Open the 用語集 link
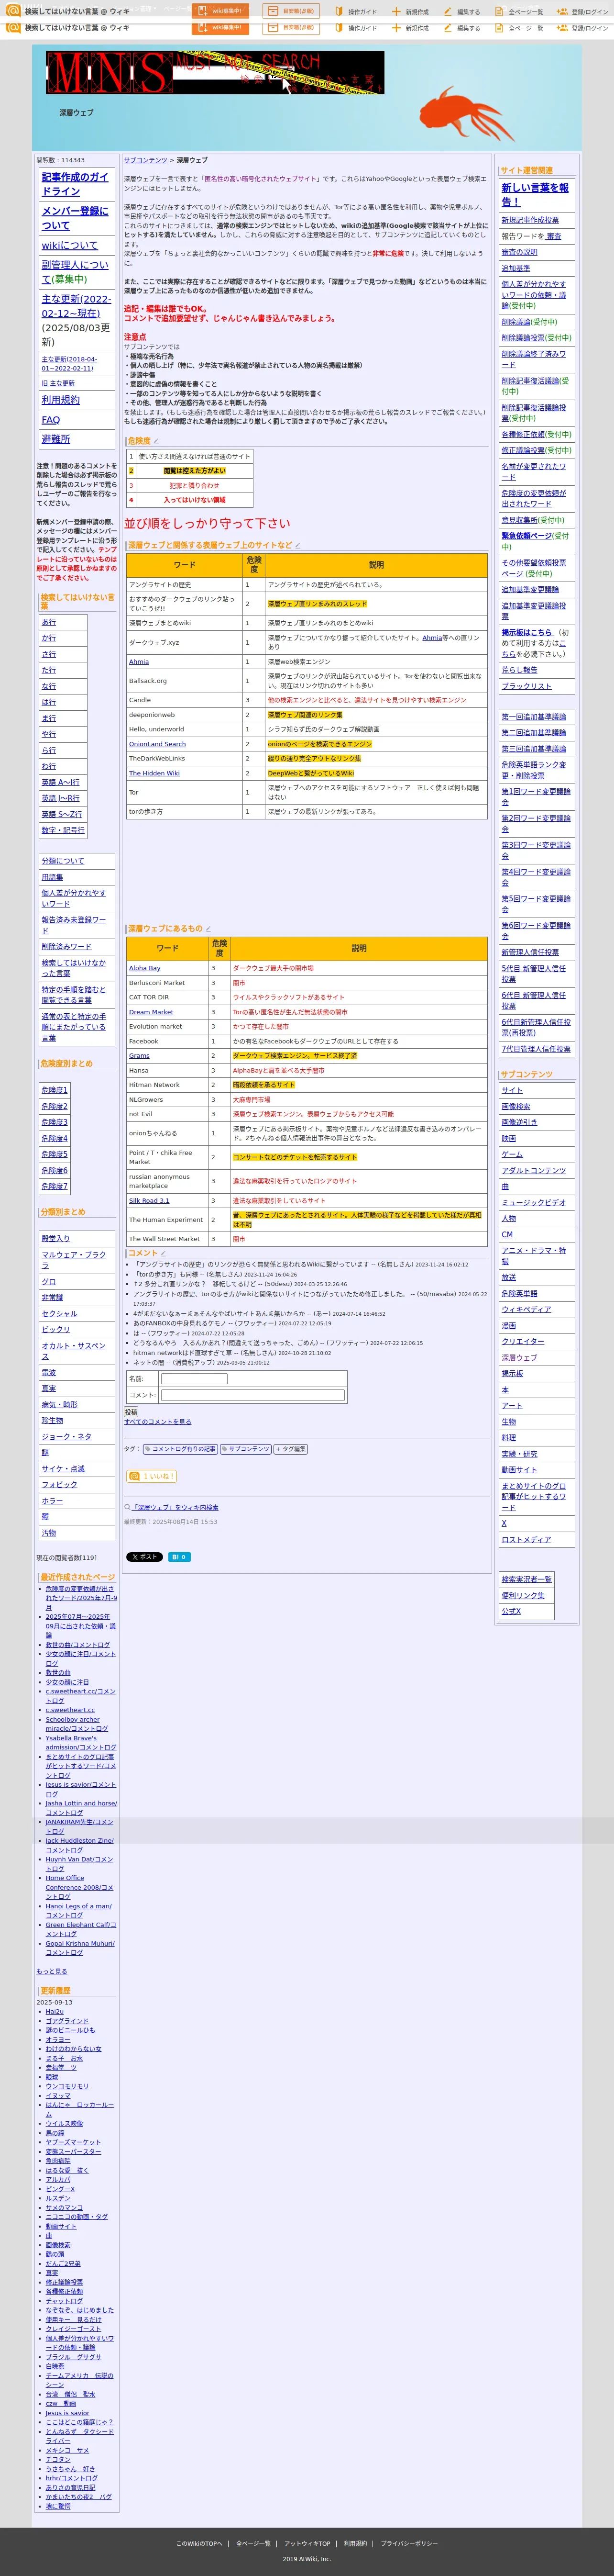The width and height of the screenshot is (614, 2576). click(x=52, y=877)
